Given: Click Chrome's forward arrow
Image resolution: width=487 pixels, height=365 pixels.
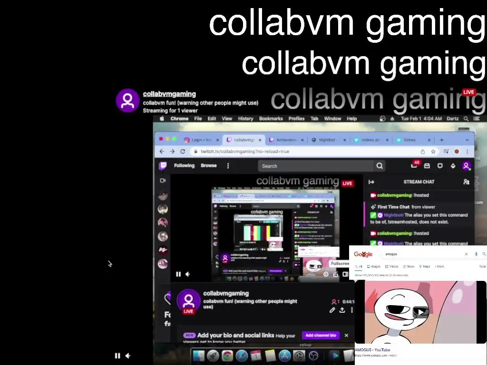Looking at the screenshot, I should (172, 152).
